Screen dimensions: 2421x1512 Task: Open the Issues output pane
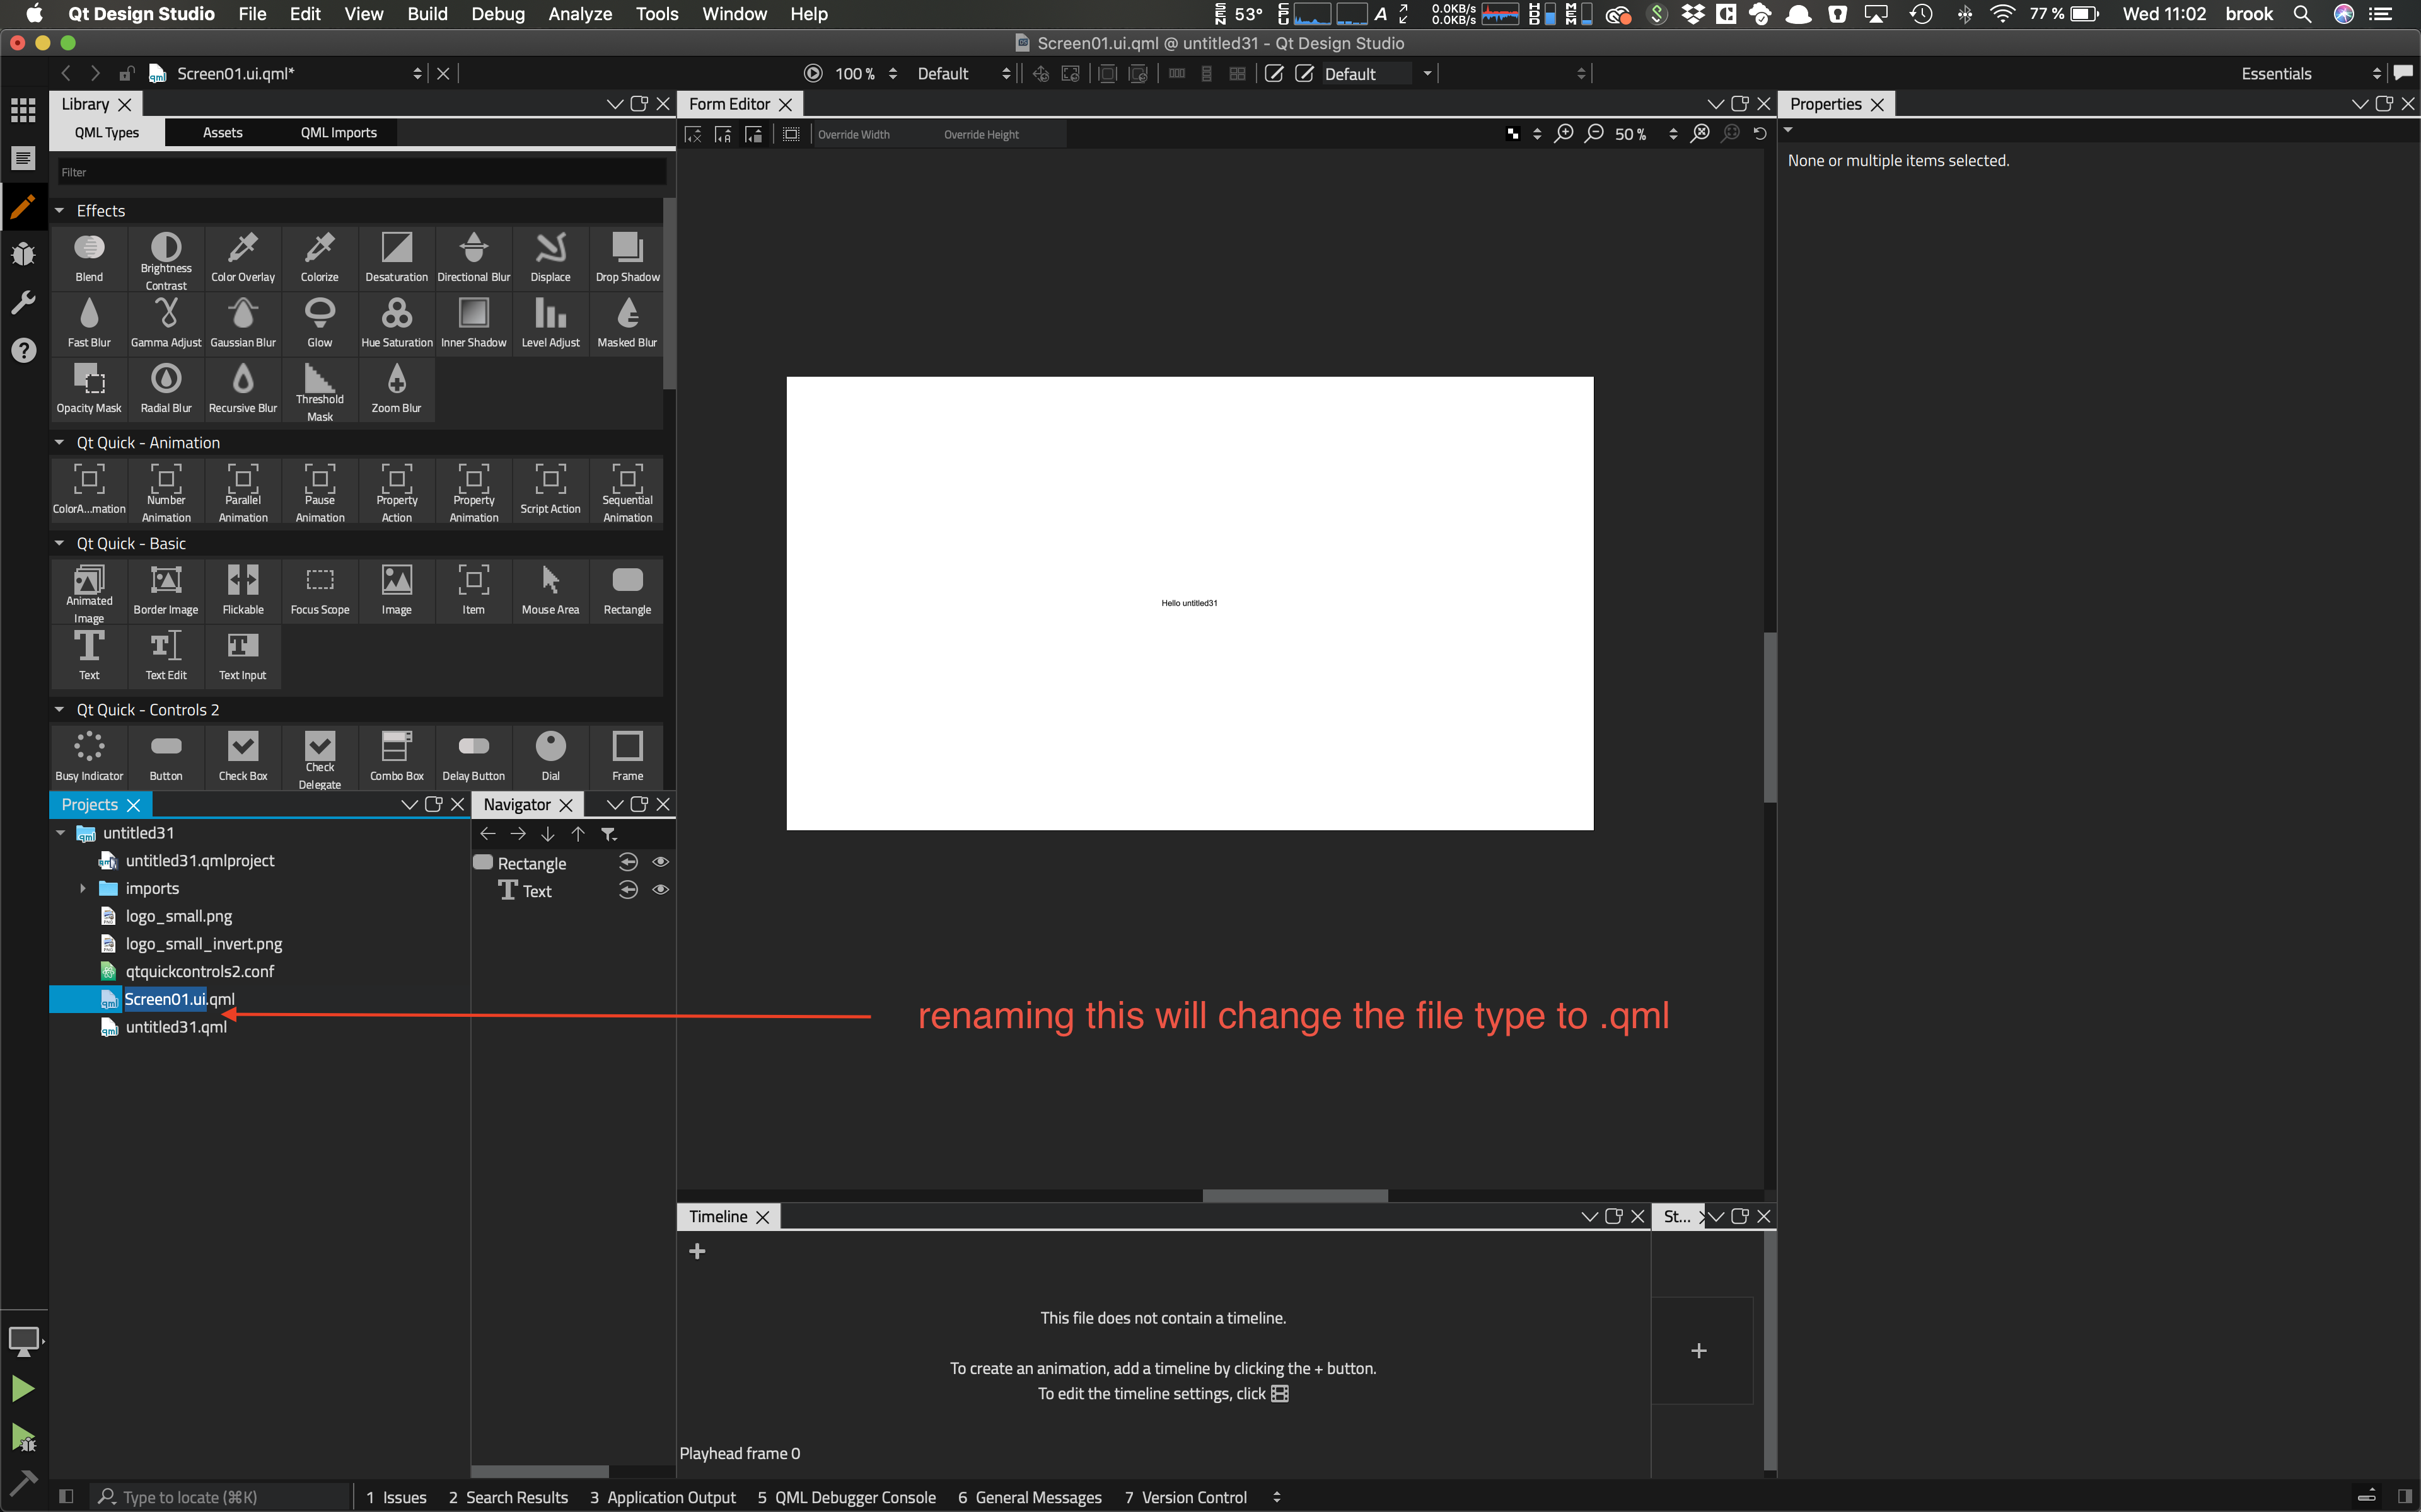396,1497
